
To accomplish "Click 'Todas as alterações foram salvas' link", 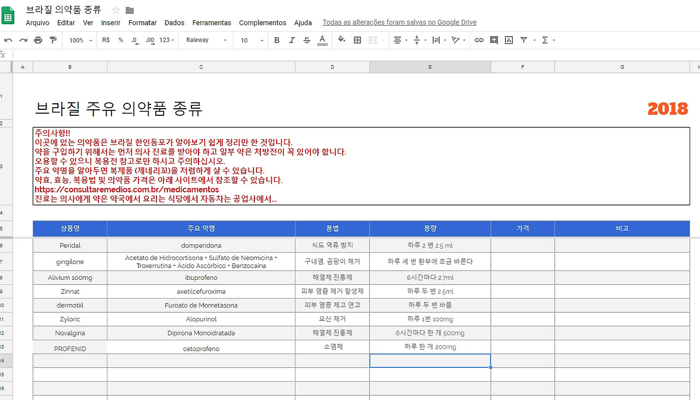I will 399,22.
